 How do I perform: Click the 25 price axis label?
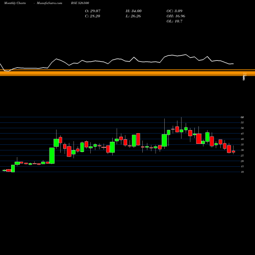tap(242, 156)
